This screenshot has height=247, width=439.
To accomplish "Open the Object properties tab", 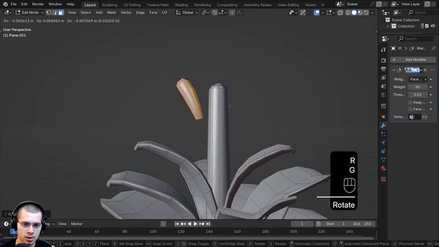I will (x=383, y=117).
